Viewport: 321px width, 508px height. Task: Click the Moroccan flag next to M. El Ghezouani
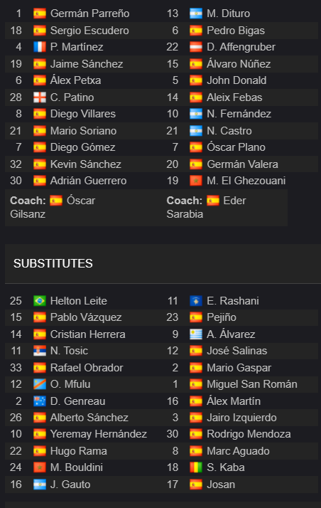196,181
